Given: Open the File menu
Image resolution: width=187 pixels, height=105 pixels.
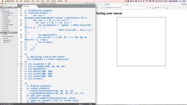Looking at the screenshot, I should 17,1.
